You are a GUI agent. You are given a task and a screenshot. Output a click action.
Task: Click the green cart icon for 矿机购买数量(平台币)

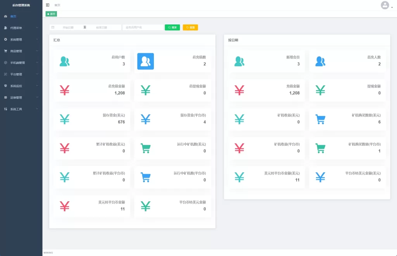[x=320, y=149]
